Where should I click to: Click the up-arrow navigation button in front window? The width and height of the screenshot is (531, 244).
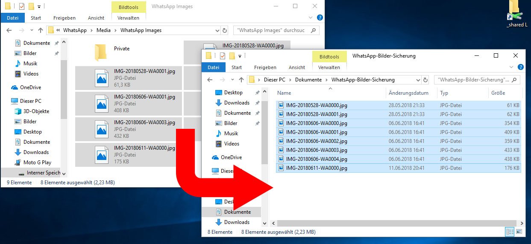tap(241, 80)
